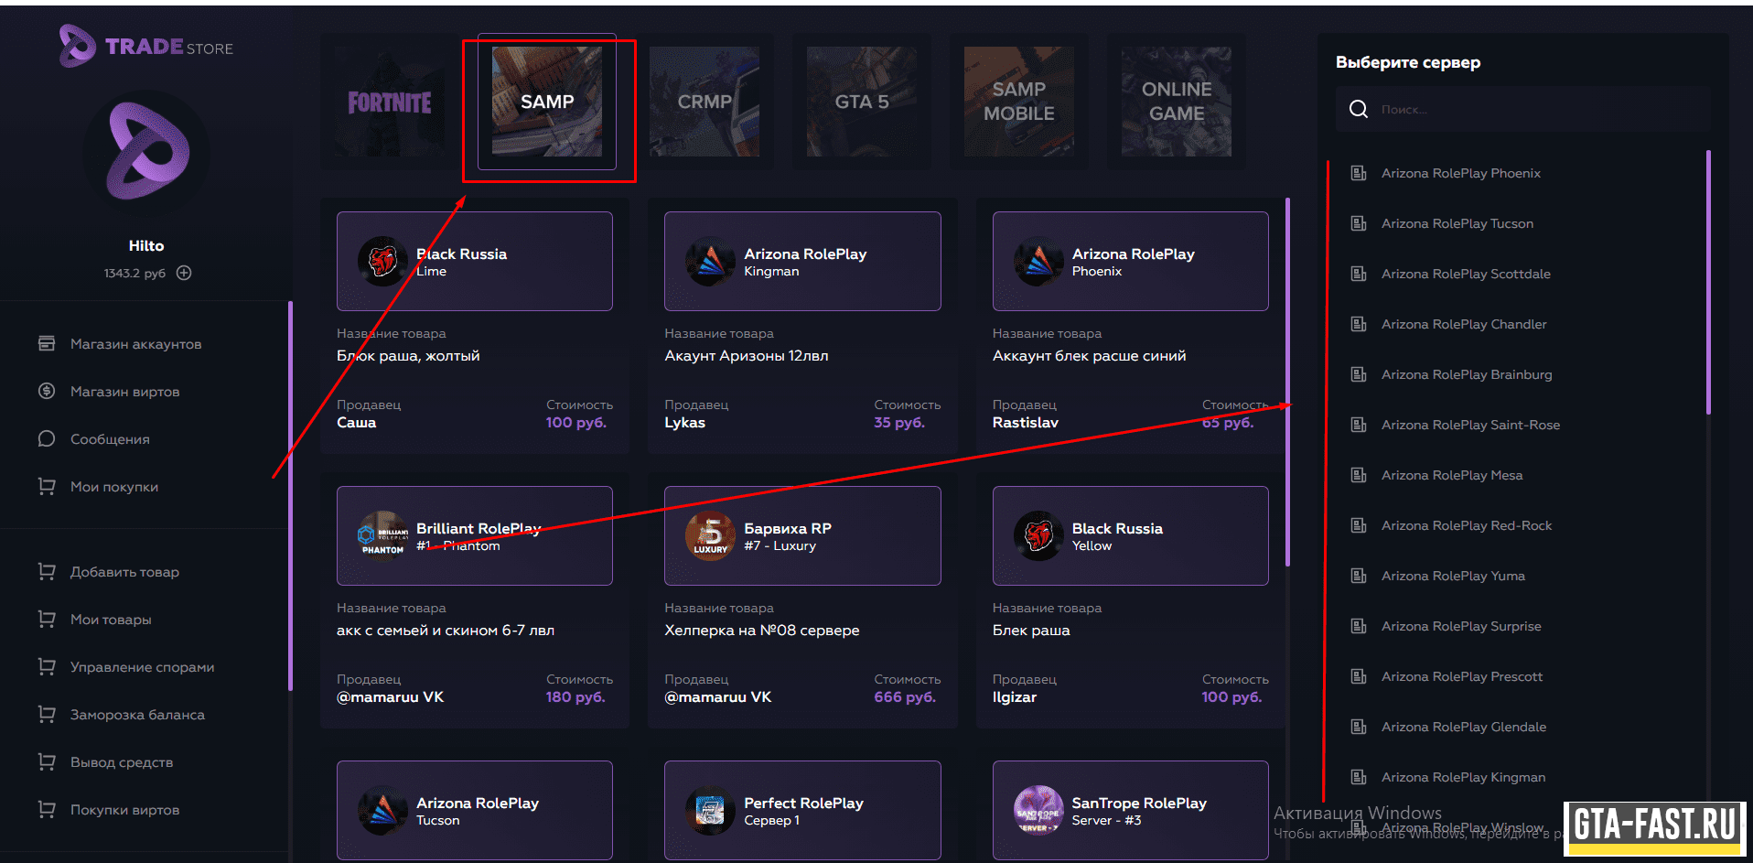1753x863 pixels.
Task: Click the shop icon beside Магазин аккаунтов
Action: [47, 343]
